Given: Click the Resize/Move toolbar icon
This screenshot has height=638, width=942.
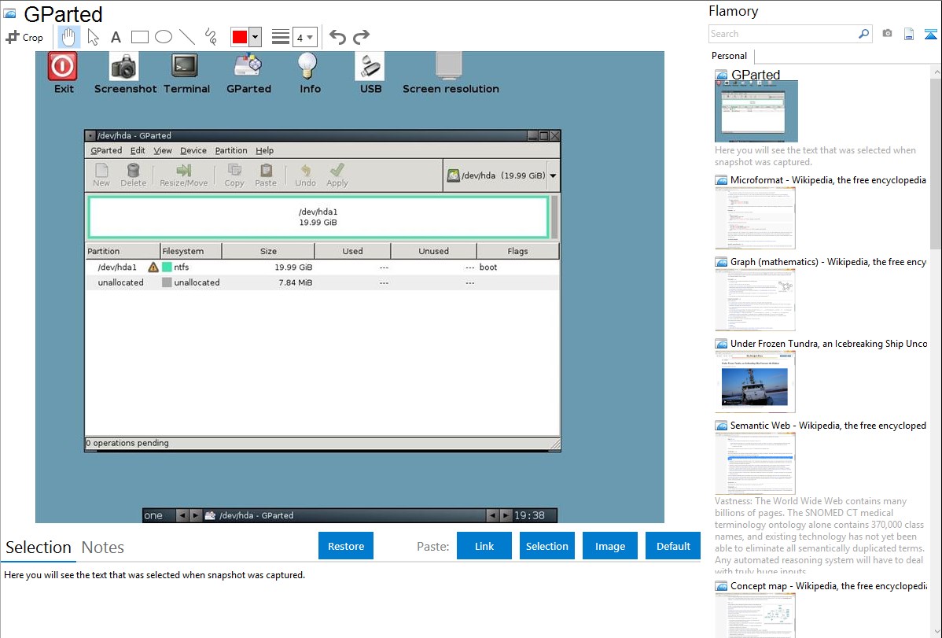Looking at the screenshot, I should click(184, 175).
